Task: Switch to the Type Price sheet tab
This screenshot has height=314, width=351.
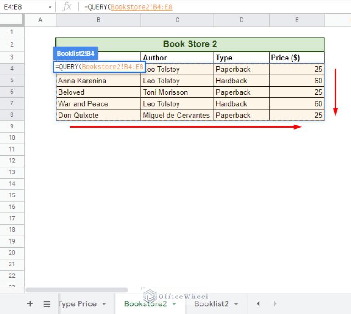Action: pos(77,304)
